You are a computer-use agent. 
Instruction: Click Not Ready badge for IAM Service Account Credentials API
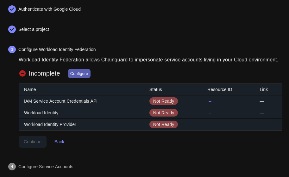pyautogui.click(x=163, y=101)
